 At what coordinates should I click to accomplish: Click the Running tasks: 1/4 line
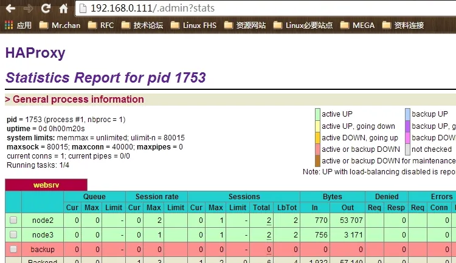(x=38, y=165)
